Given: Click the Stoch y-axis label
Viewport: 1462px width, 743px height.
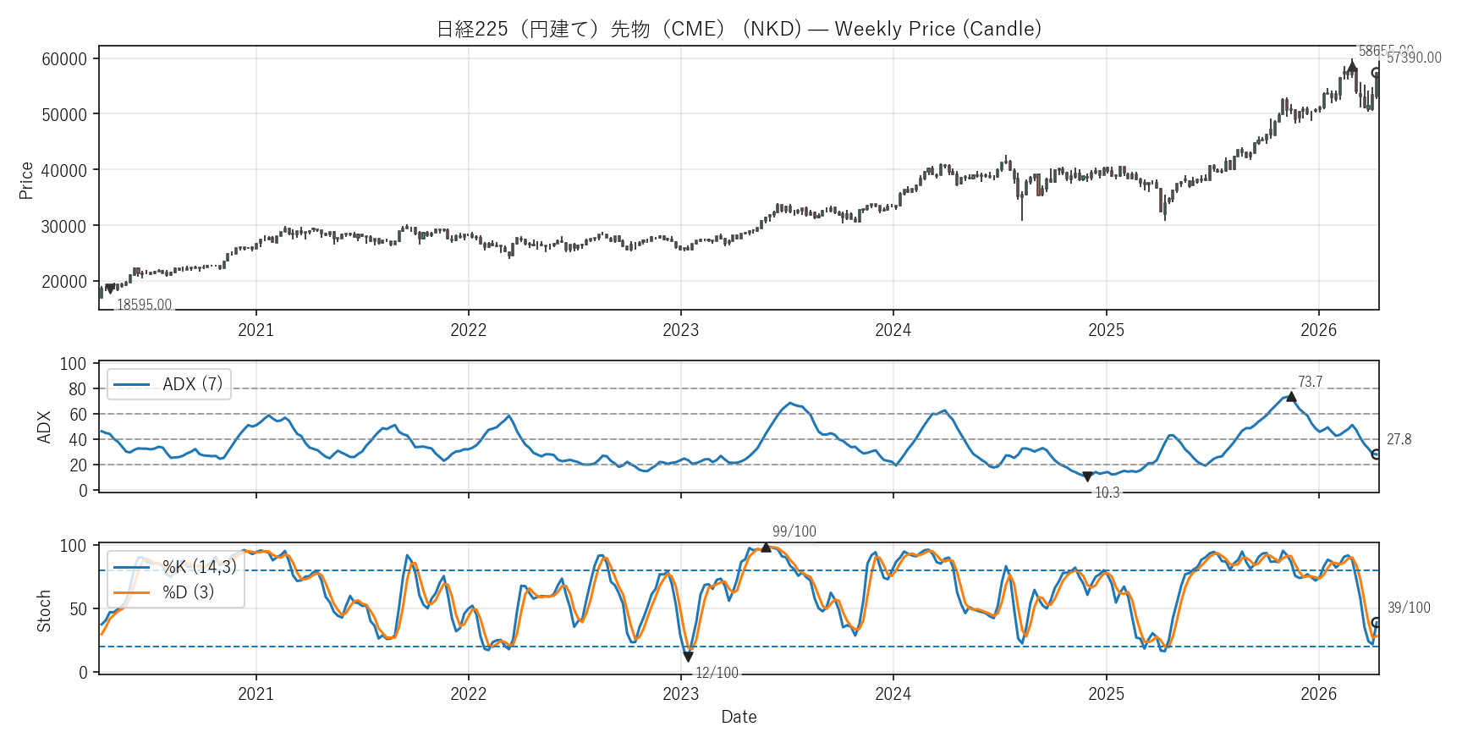Looking at the screenshot, I should coord(44,610).
